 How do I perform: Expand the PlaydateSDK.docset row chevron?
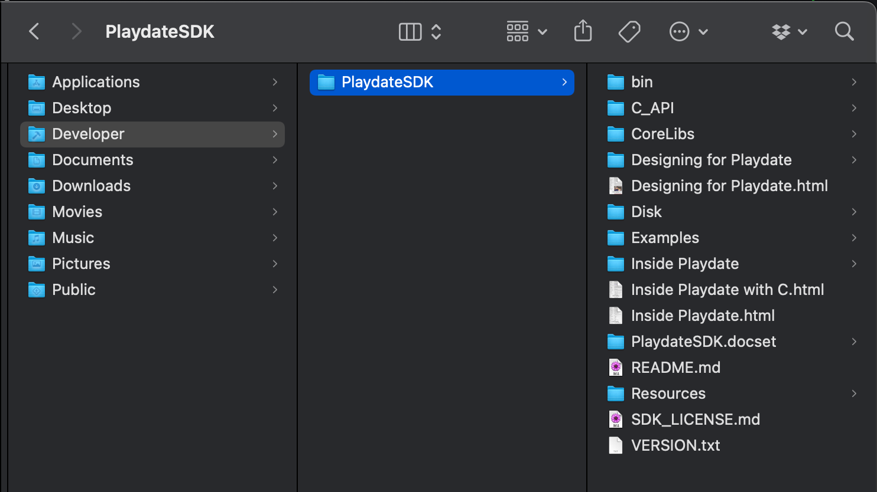854,342
